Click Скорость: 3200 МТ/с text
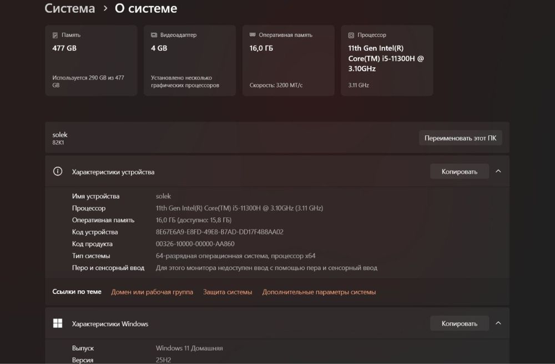The height and width of the screenshot is (364, 555). (x=276, y=85)
